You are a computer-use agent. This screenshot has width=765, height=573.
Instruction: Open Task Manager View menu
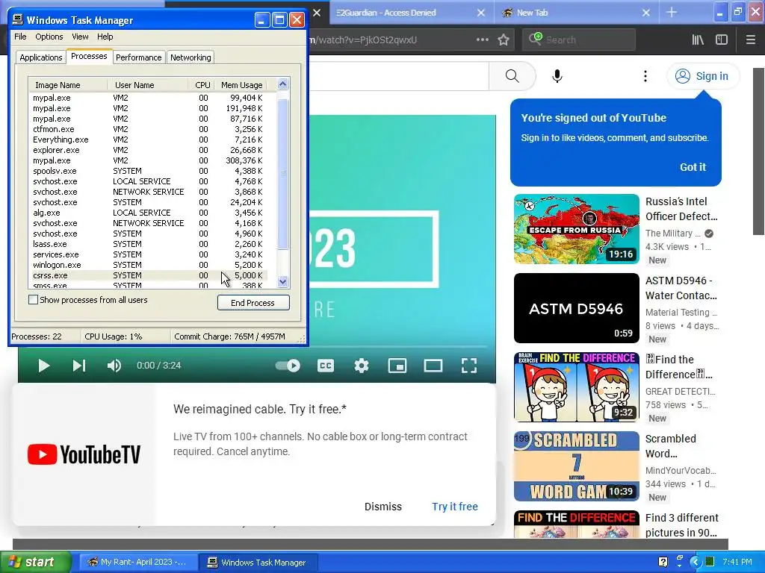(80, 37)
